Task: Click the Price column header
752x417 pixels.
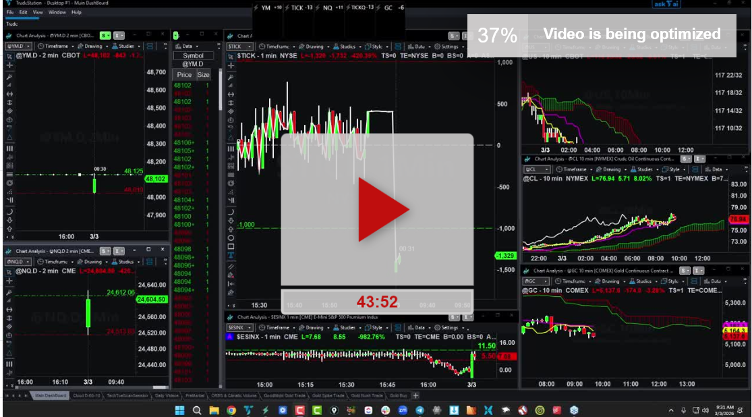Action: (x=184, y=75)
